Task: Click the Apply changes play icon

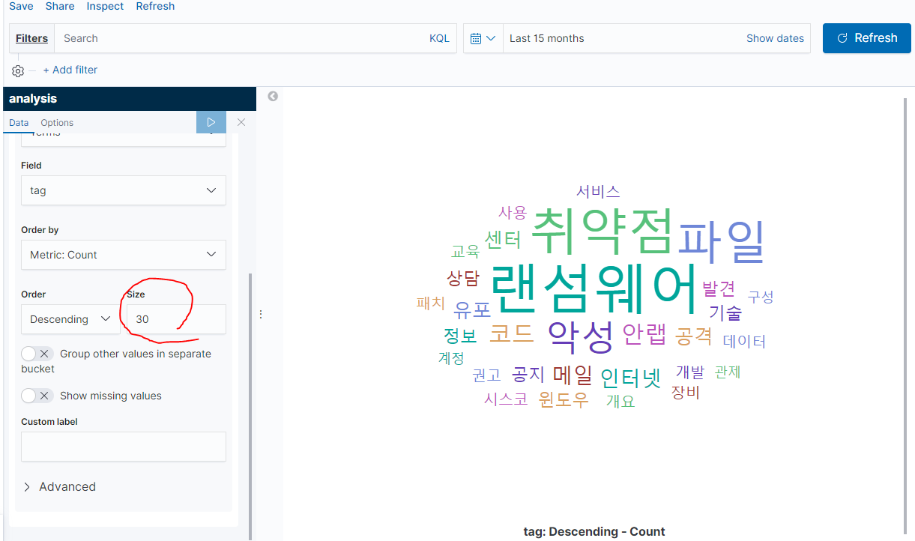Action: pos(211,122)
